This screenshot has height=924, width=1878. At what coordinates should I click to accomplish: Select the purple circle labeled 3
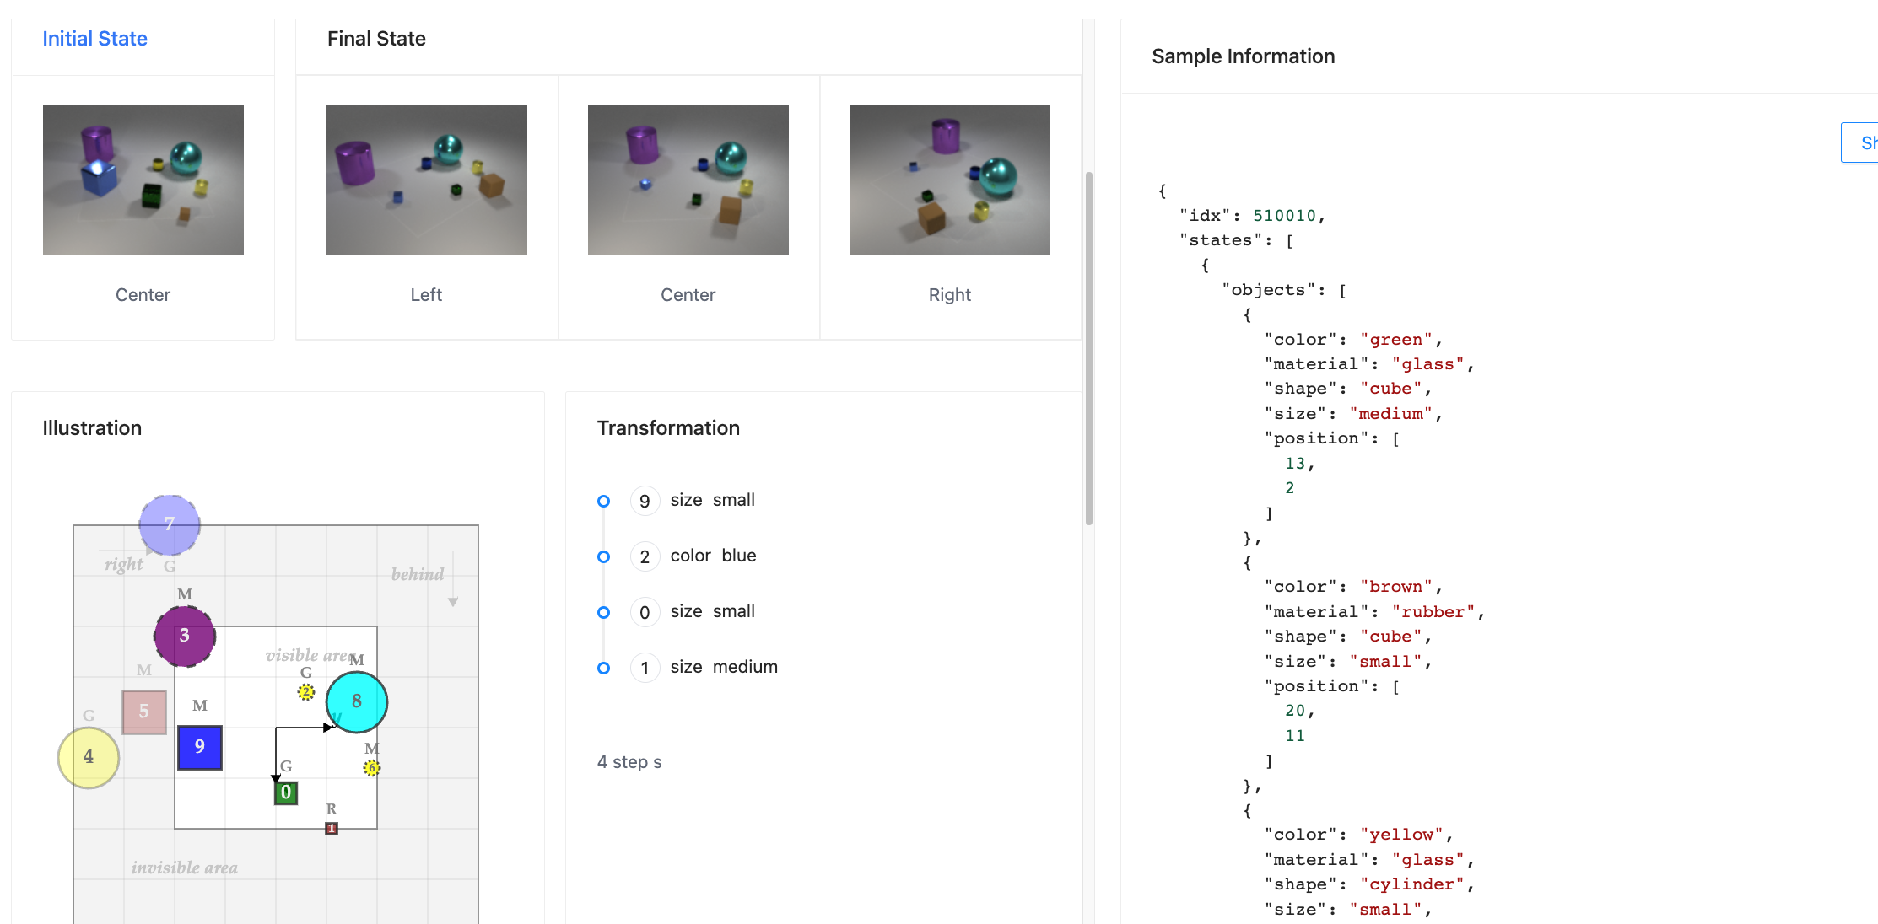pyautogui.click(x=185, y=636)
